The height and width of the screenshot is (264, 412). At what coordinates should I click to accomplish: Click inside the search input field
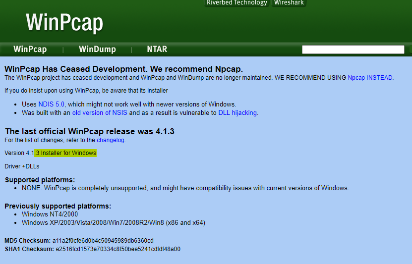click(x=353, y=50)
